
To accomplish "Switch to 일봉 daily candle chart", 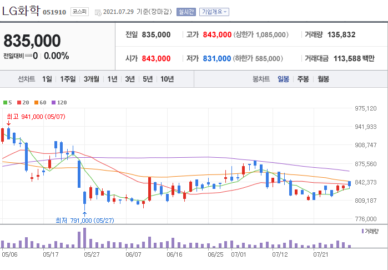I will [x=283, y=79].
